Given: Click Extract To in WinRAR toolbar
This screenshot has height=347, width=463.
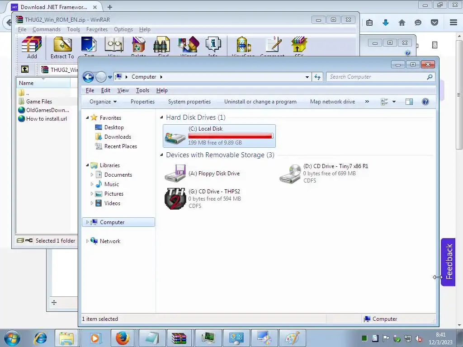Looking at the screenshot, I should [x=62, y=47].
